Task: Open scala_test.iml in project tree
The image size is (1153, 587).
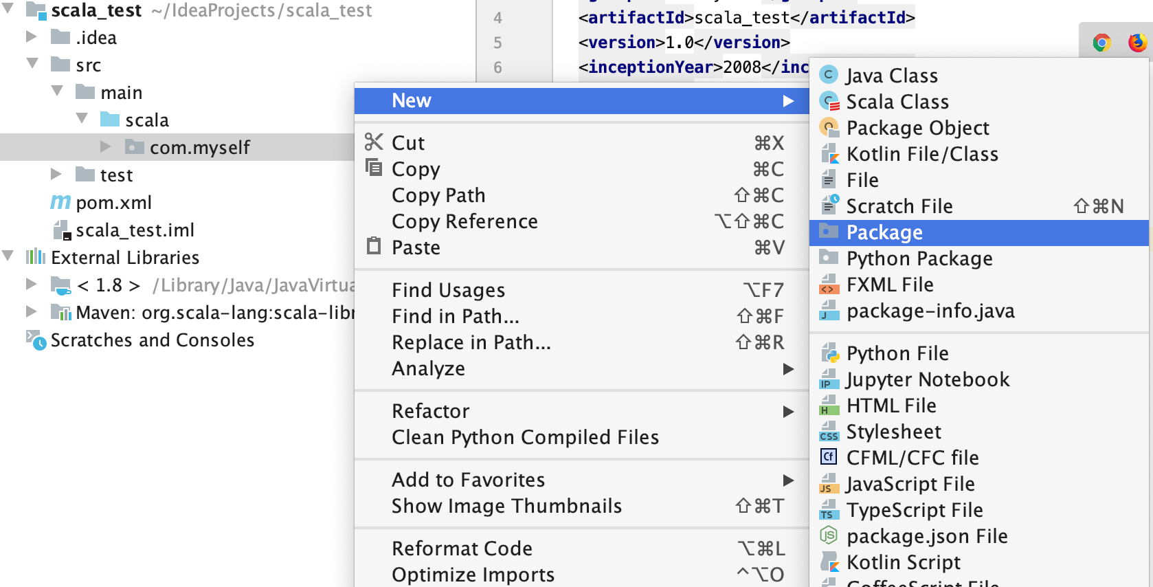Action: click(135, 230)
